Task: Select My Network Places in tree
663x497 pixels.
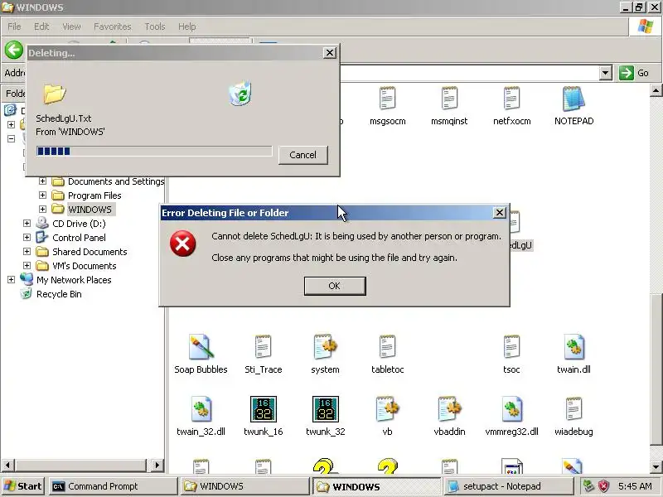Action: [x=74, y=280]
